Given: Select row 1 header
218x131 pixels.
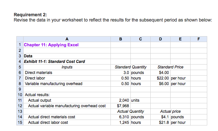Looking at the screenshot, I should [x=20, y=45].
